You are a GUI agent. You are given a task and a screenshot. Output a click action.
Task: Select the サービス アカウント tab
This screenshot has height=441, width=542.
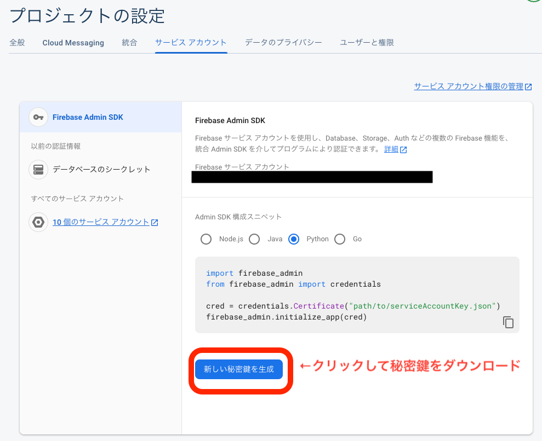[x=191, y=43]
